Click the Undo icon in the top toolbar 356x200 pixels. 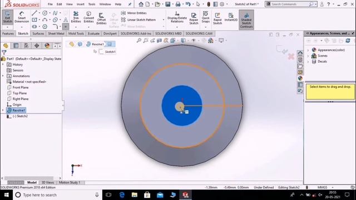coord(188,4)
